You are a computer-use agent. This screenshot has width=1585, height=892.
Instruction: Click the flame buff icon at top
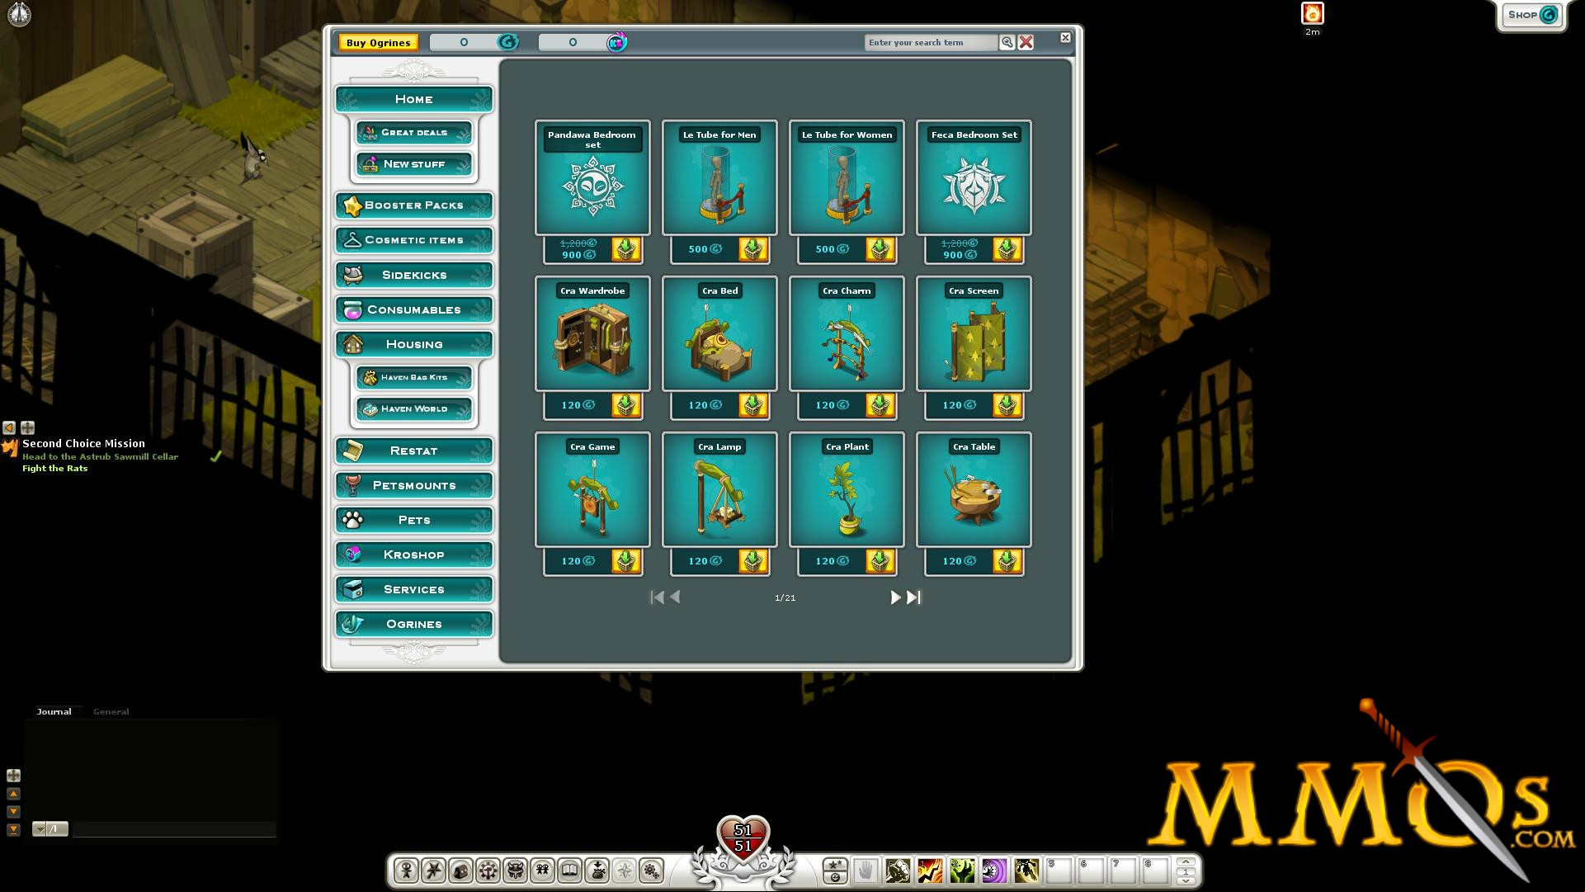click(x=1312, y=14)
